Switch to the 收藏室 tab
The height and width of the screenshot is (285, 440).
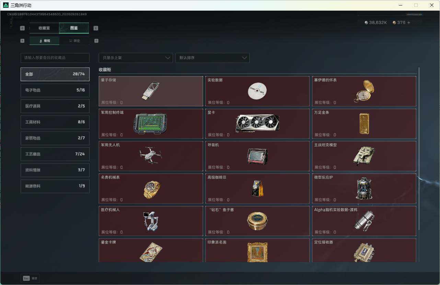point(44,28)
